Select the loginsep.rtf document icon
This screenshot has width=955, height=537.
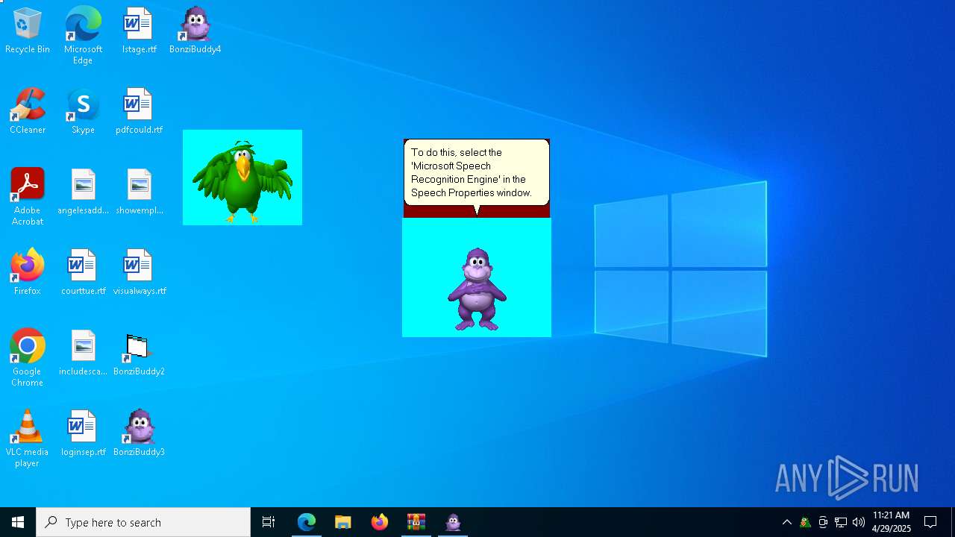[83, 434]
